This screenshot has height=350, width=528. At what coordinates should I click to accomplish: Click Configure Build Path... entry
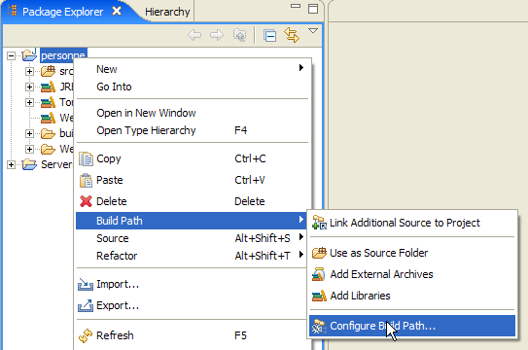(x=412, y=326)
